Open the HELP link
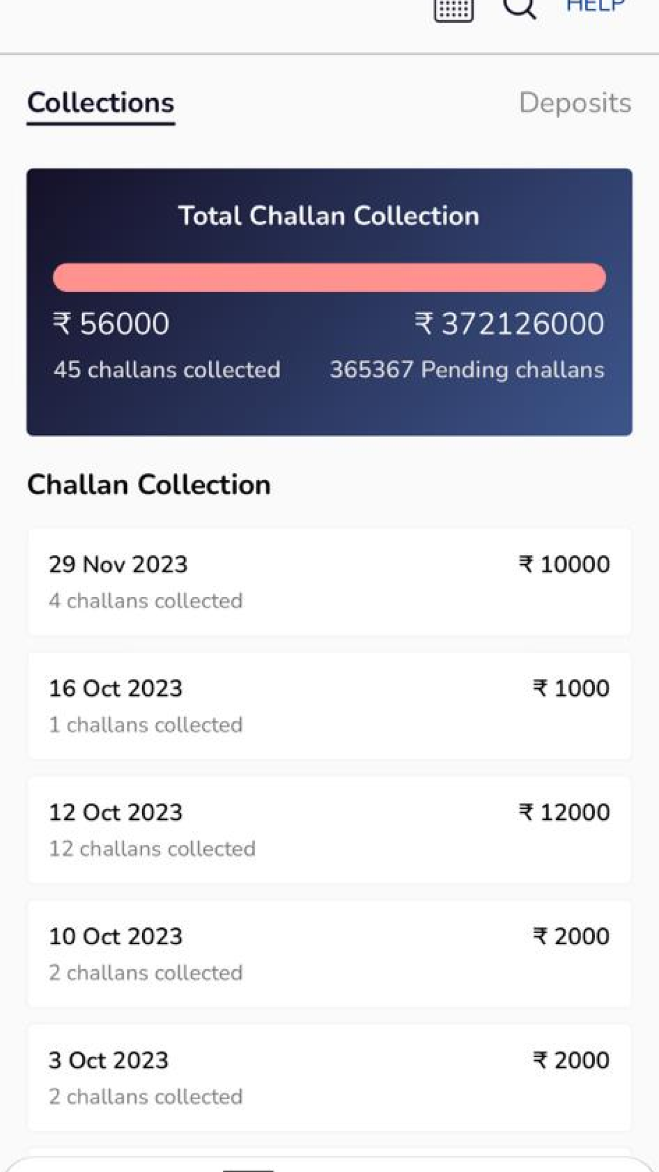 pos(595,6)
